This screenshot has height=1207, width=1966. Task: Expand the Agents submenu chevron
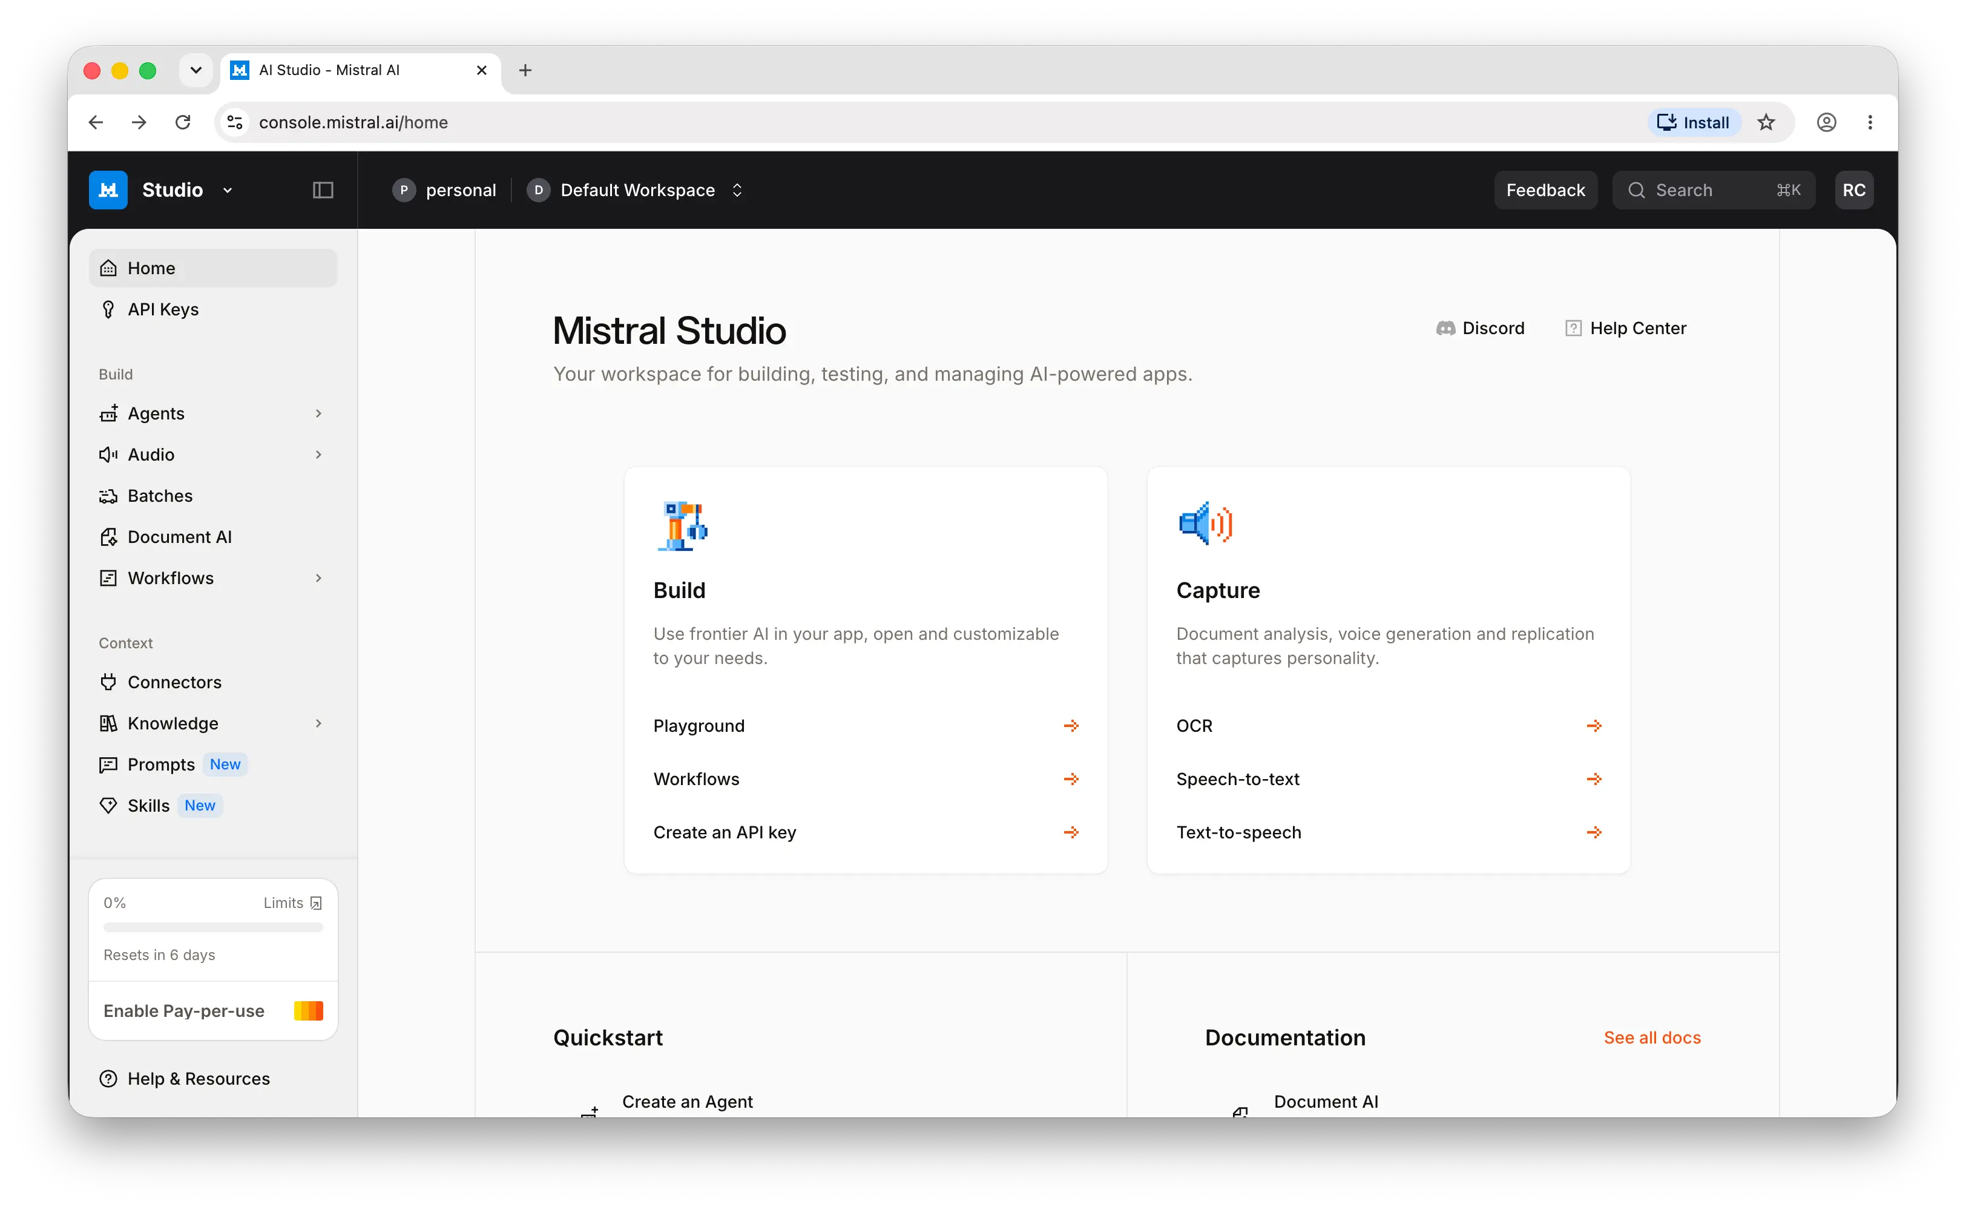coord(318,413)
